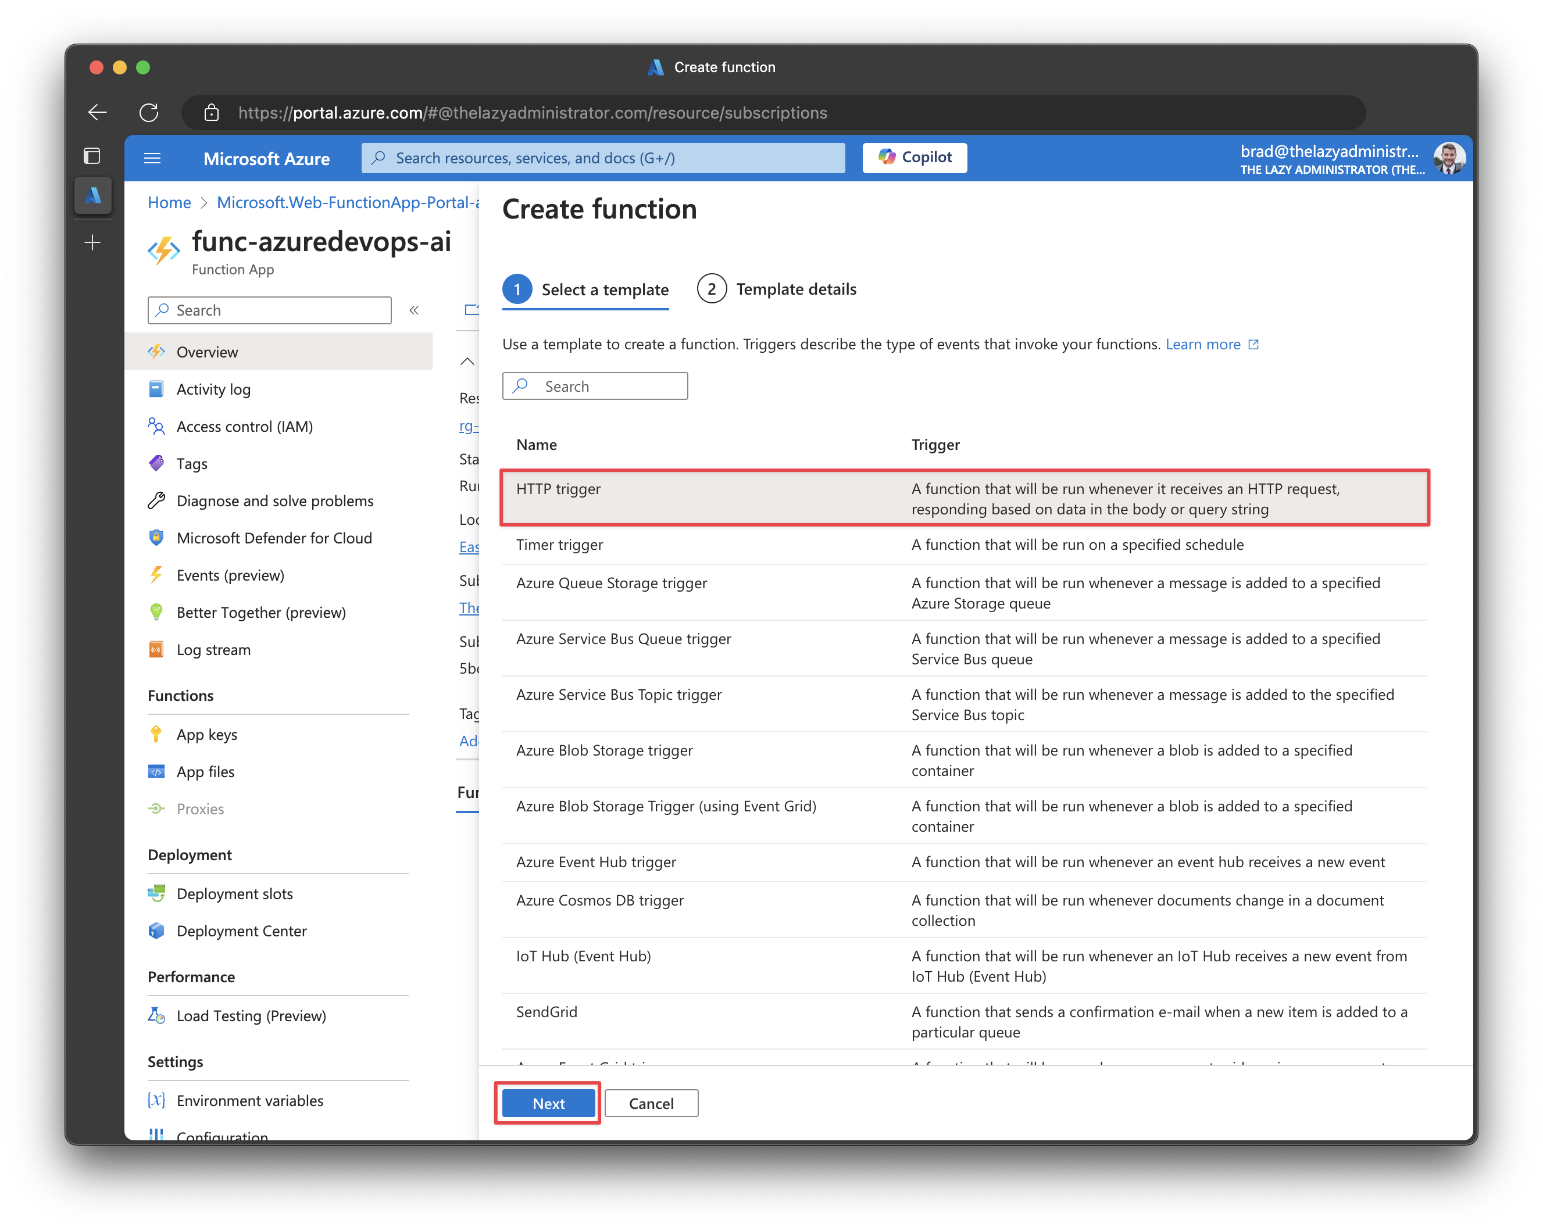
Task: Click the Overview lightning icon
Action: click(156, 352)
